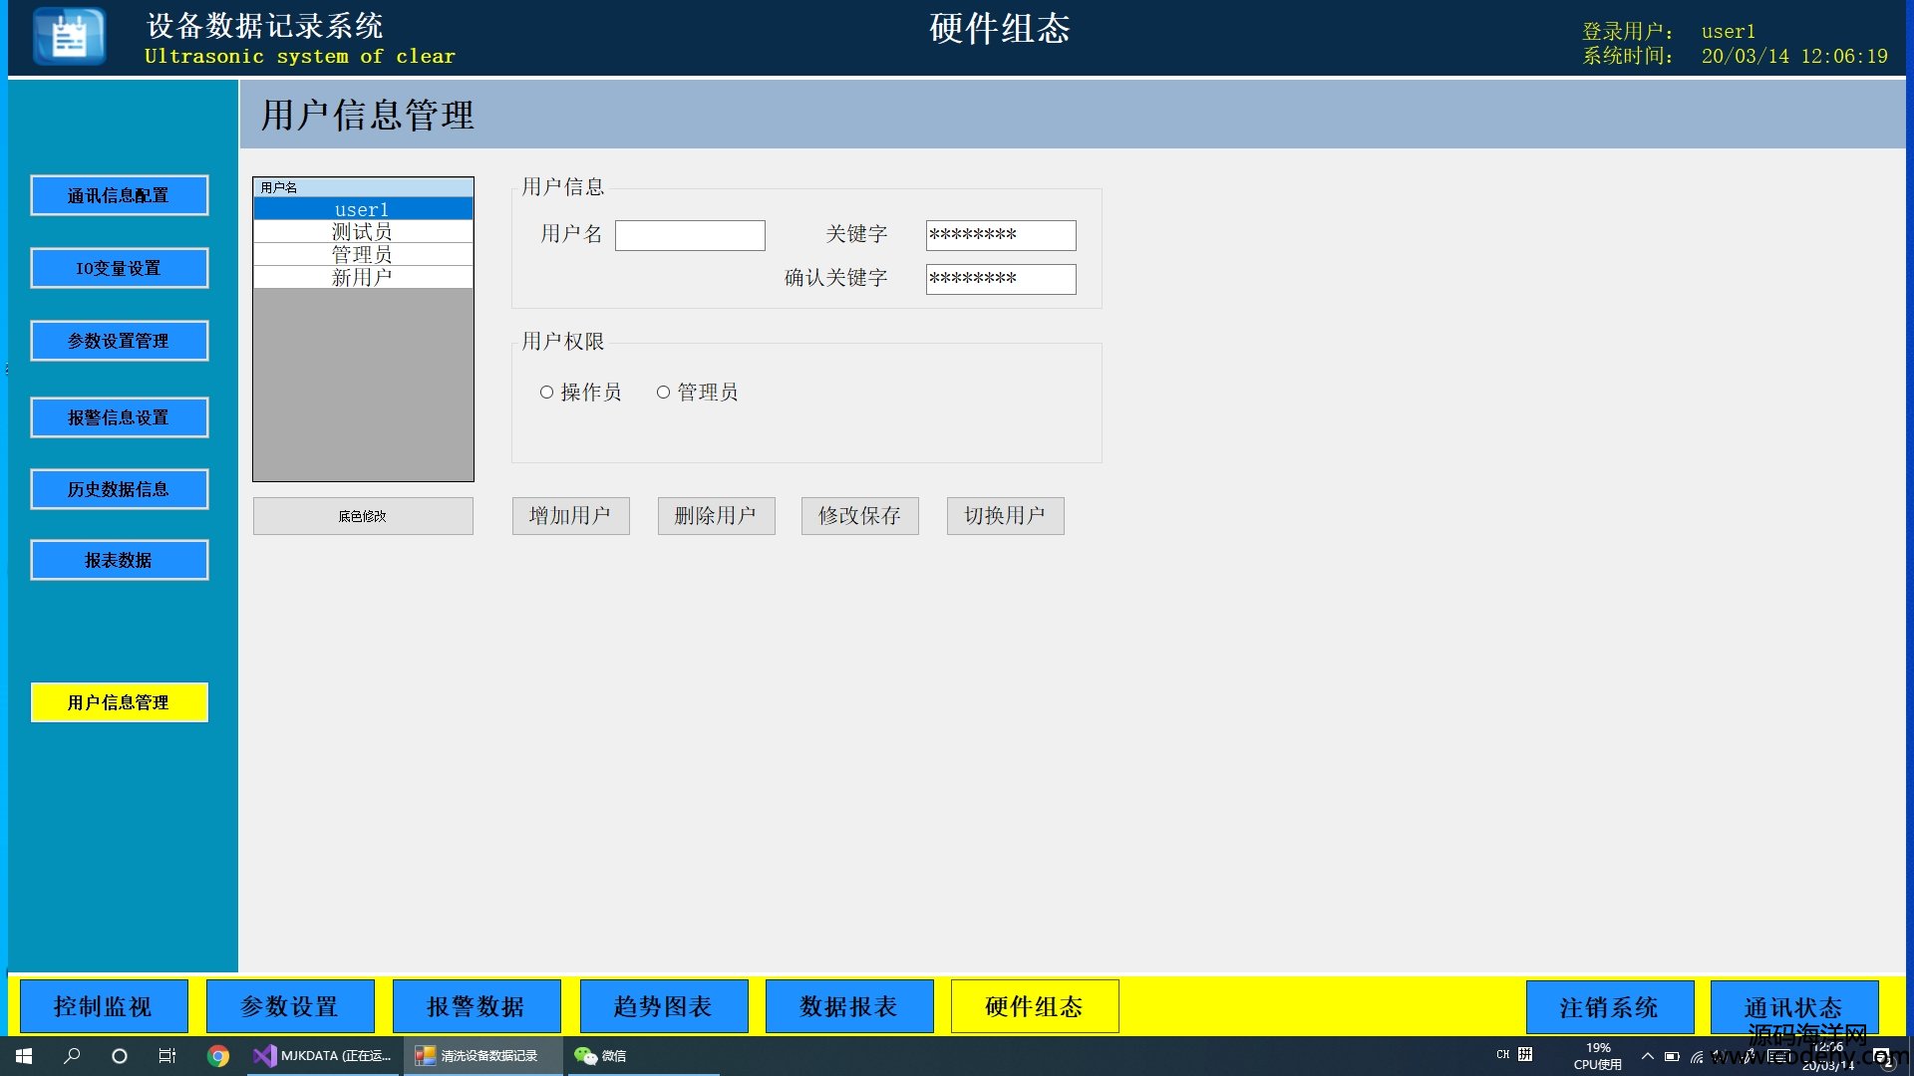Click the CPU使用 19% tray indicator

(1598, 1056)
